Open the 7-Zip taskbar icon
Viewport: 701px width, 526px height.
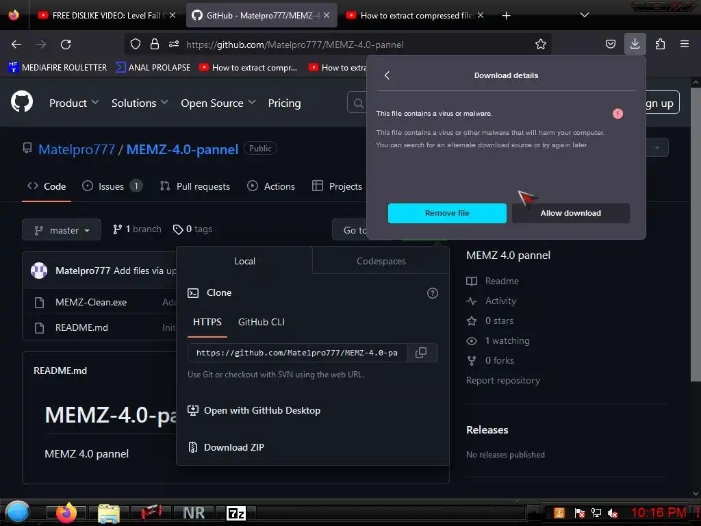pos(236,513)
